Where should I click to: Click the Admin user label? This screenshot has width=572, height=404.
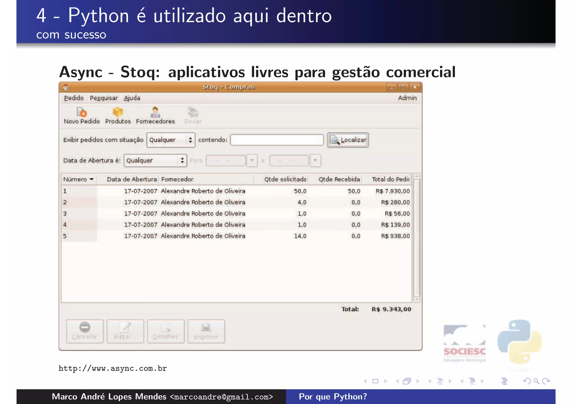(x=407, y=98)
